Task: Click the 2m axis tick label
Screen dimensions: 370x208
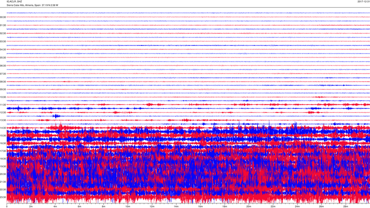Action: click(x=31, y=206)
